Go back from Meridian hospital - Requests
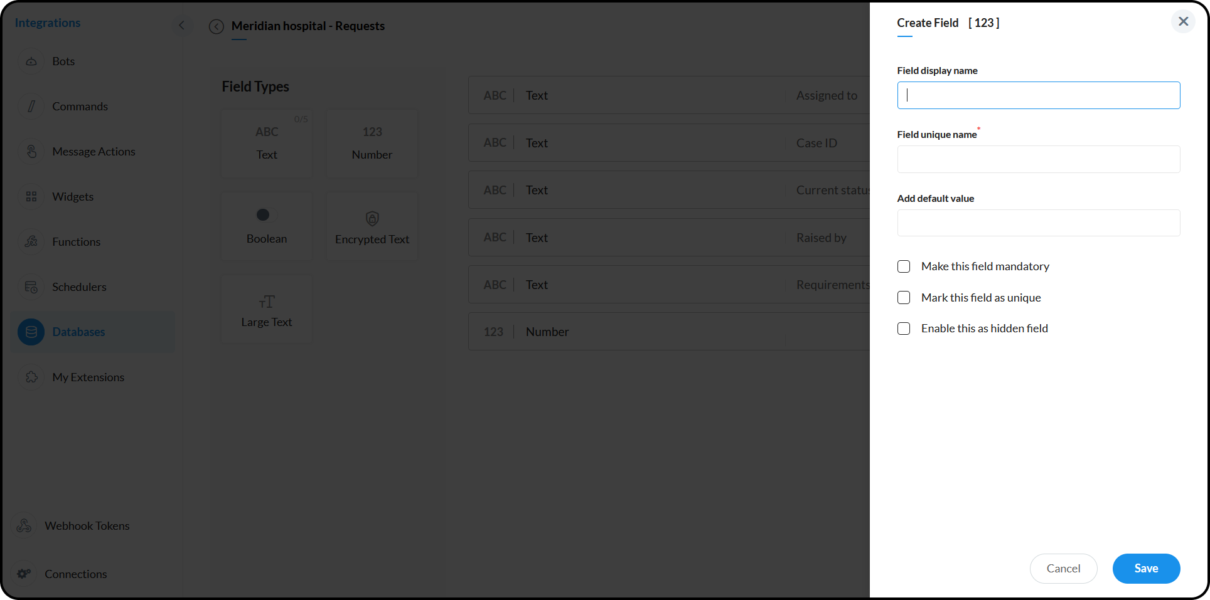This screenshot has width=1210, height=600. [x=217, y=26]
